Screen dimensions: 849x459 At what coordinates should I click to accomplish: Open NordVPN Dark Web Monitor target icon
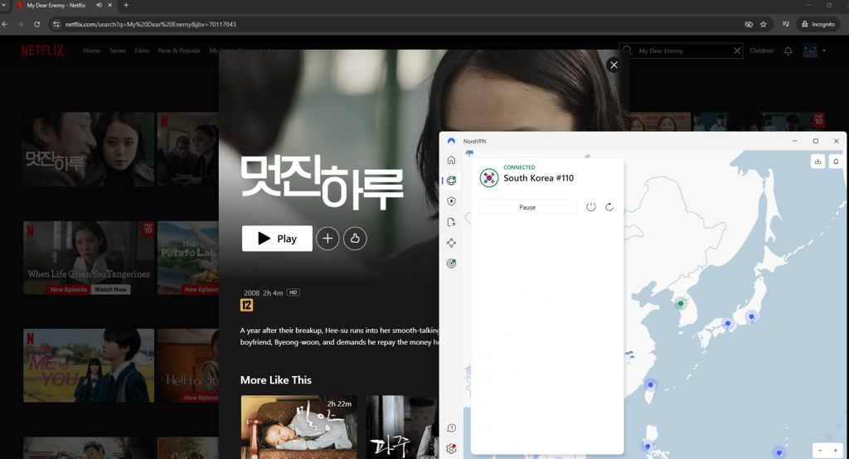(452, 263)
